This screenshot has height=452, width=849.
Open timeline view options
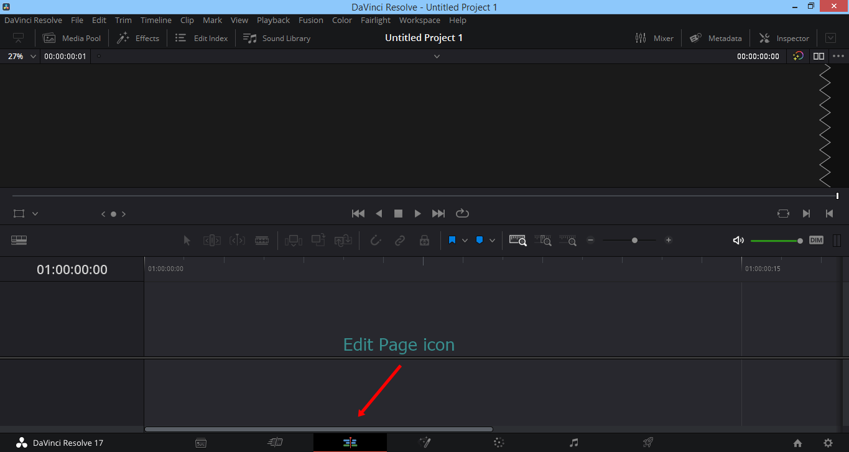(19, 240)
